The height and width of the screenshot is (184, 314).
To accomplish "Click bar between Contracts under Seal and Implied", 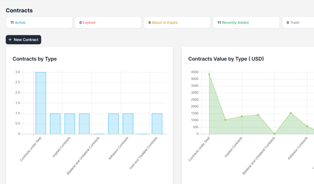I will click(55, 123).
